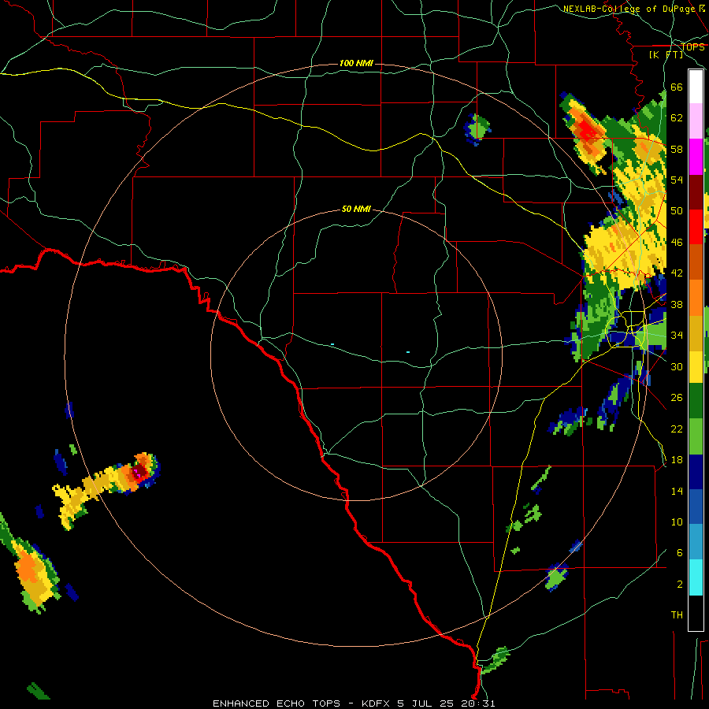Pick the dark red legend swatch

click(x=696, y=192)
